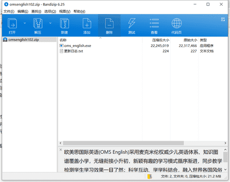Click the archive icon in status bar

(149, 177)
